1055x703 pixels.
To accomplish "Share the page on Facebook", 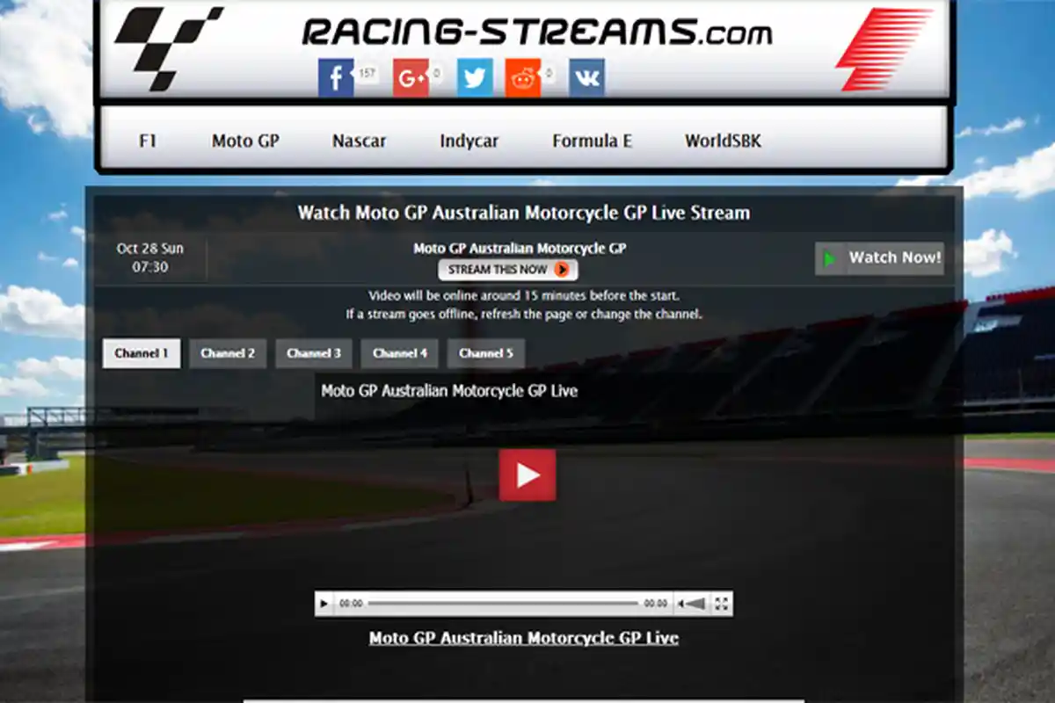I will point(335,77).
